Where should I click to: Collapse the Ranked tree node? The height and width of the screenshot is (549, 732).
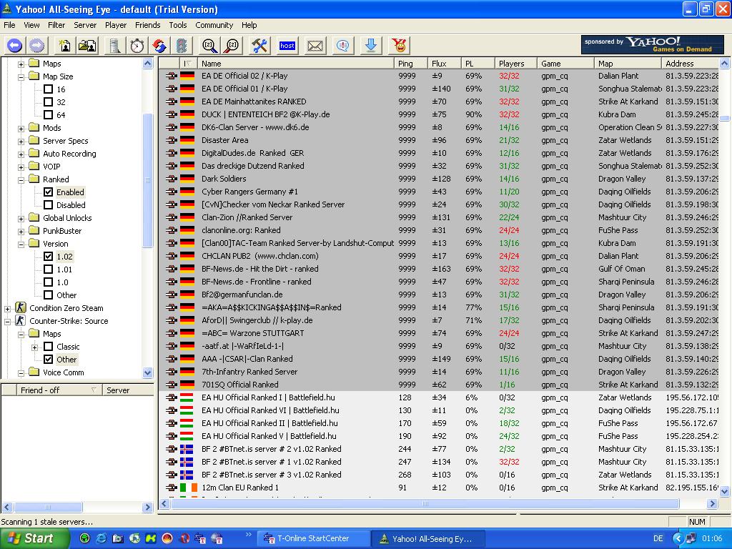(x=21, y=179)
